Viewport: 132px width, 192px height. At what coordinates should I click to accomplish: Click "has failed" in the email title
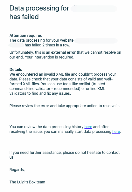coord(24,17)
